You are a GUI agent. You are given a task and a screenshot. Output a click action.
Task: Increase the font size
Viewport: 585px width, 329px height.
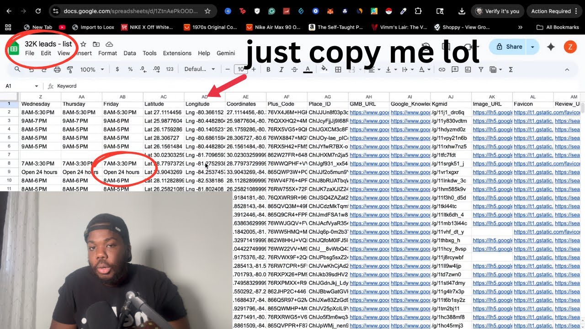254,69
